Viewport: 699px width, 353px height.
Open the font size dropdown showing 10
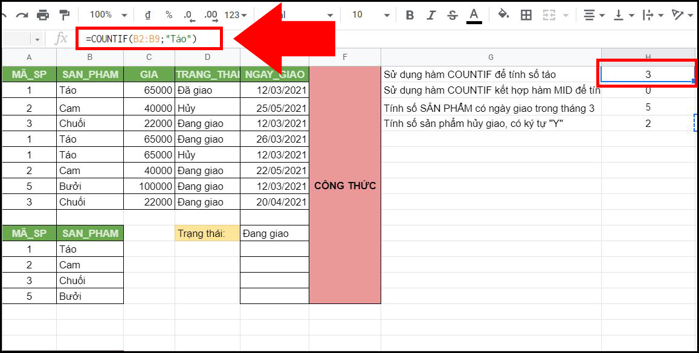[368, 15]
